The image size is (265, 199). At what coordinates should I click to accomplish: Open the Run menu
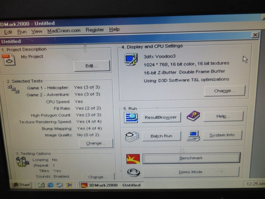point(22,32)
